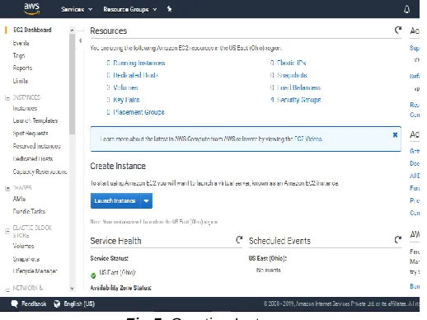This screenshot has width=427, height=320.
Task: Open Launch Templates in the sidebar
Action: point(35,120)
